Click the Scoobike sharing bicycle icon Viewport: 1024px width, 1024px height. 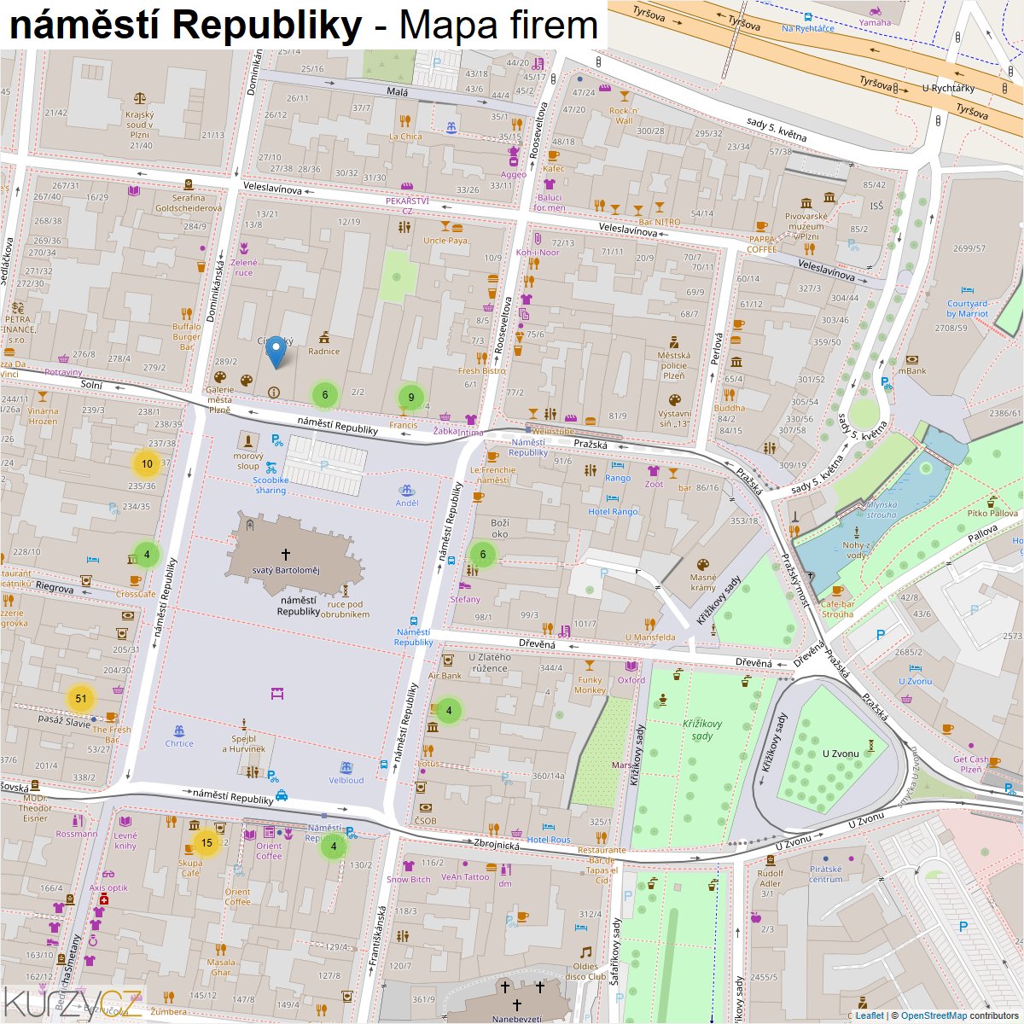tap(271, 468)
